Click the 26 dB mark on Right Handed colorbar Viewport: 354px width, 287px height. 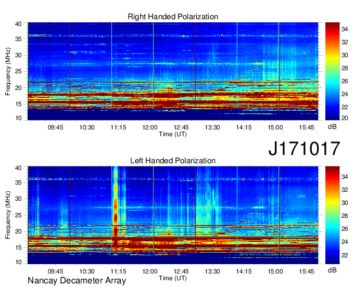(345, 81)
